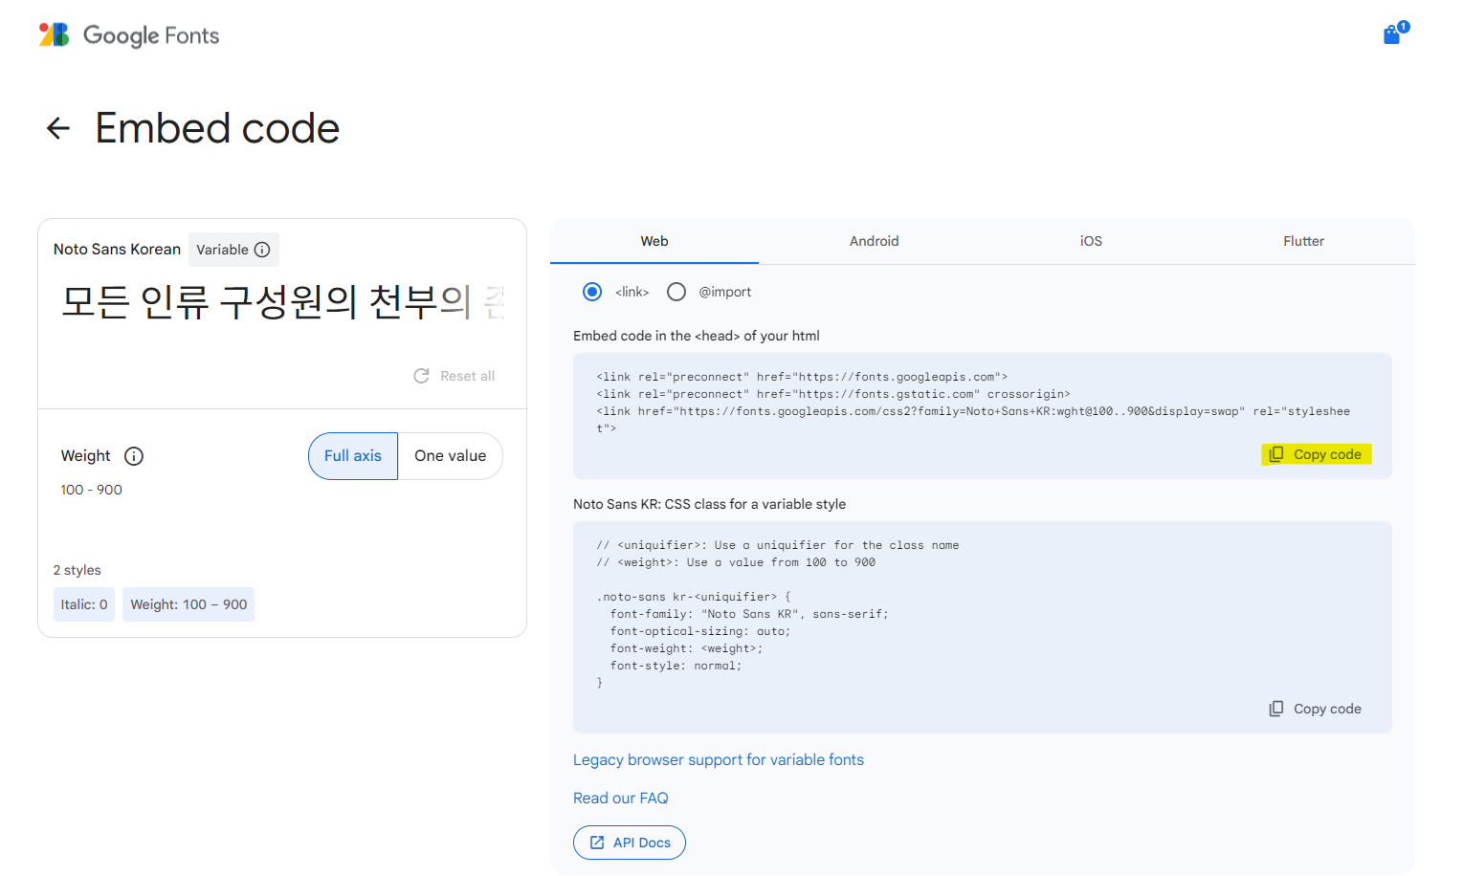
Task: Choose the @import radio button
Action: pos(676,292)
